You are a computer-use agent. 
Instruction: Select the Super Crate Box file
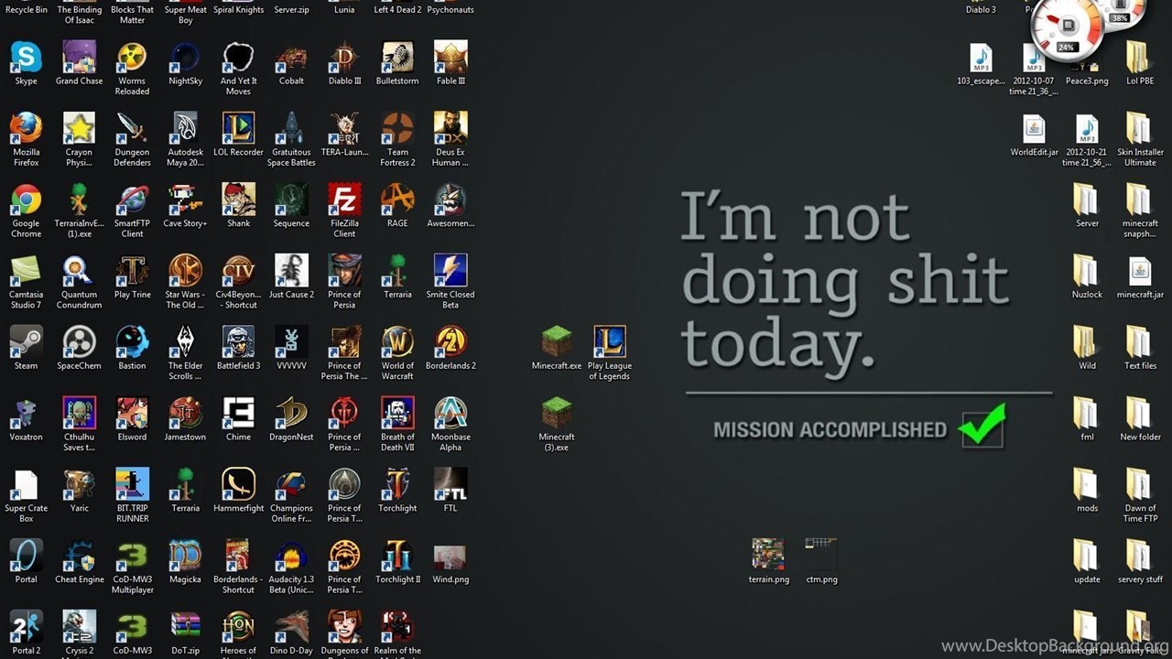tap(26, 485)
